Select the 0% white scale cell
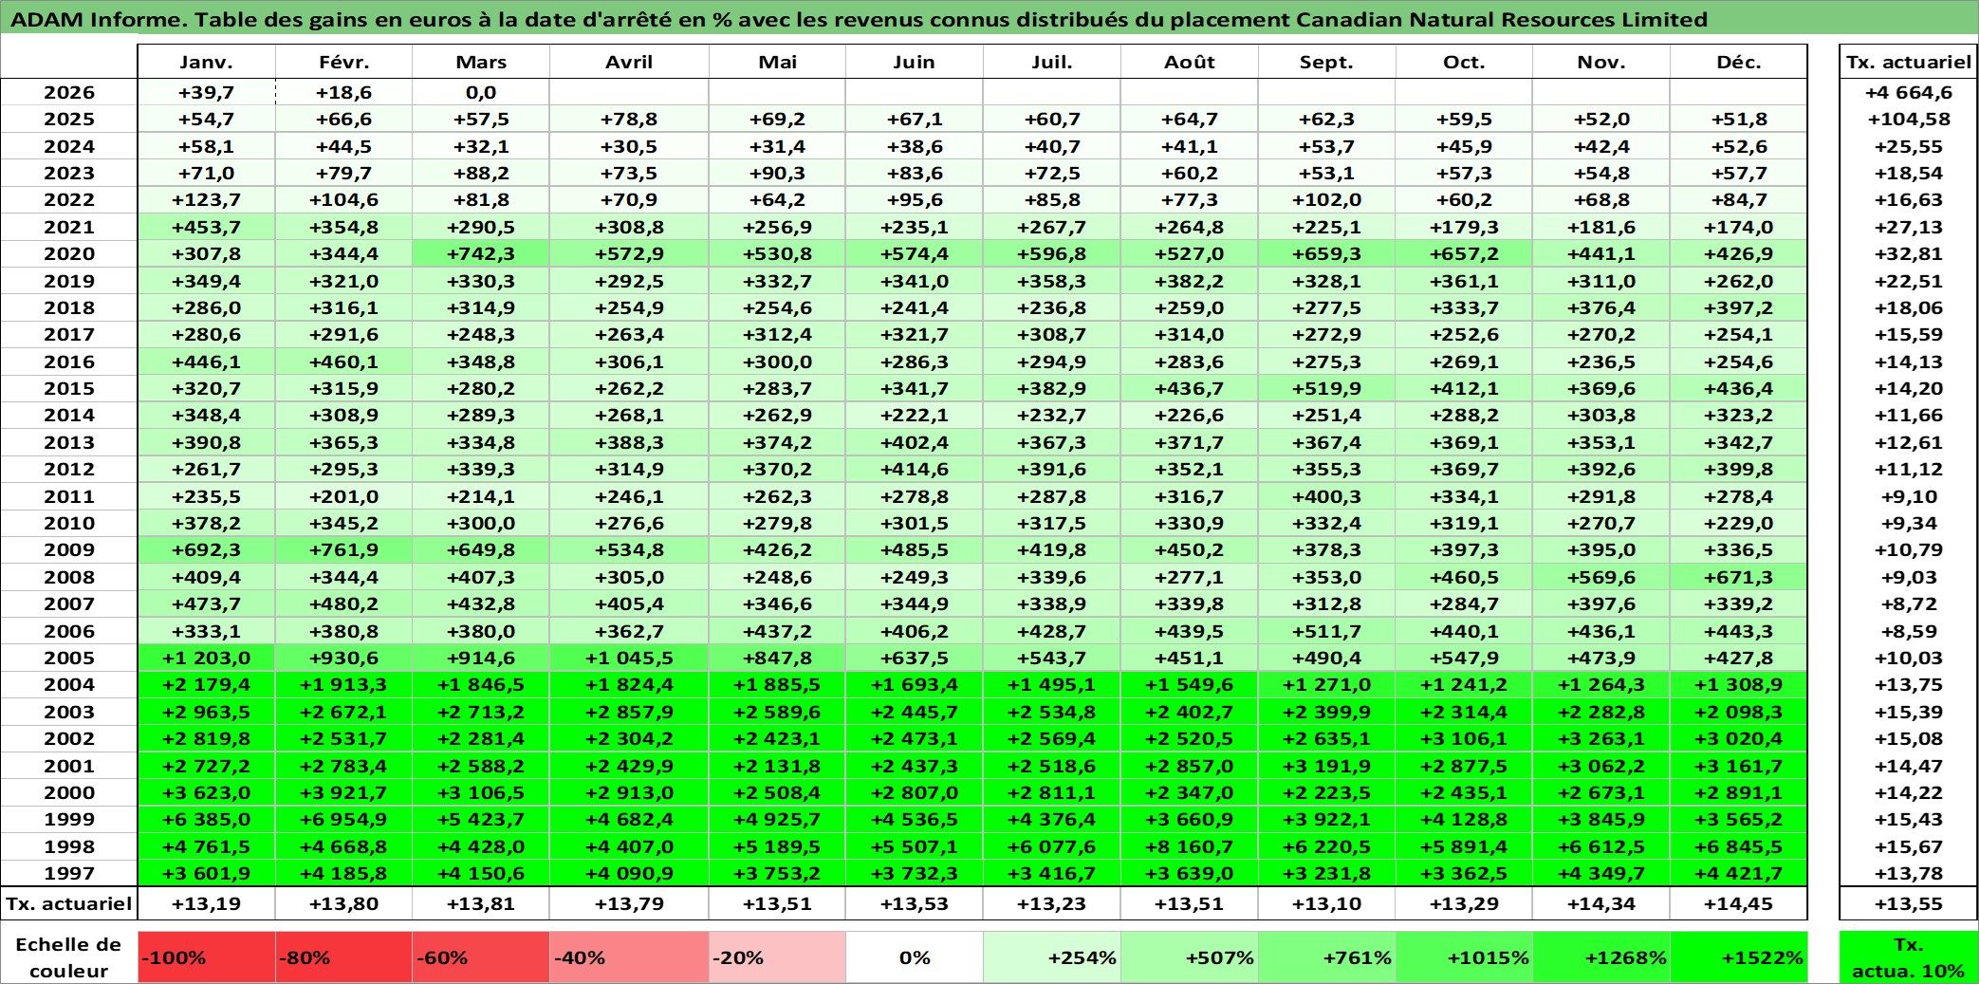 click(x=915, y=957)
